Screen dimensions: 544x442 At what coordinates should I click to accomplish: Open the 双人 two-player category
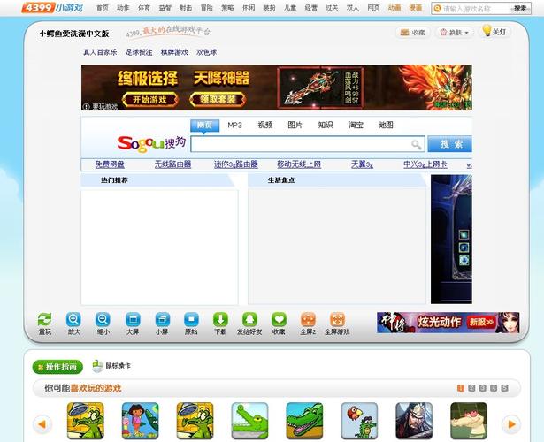352,8
